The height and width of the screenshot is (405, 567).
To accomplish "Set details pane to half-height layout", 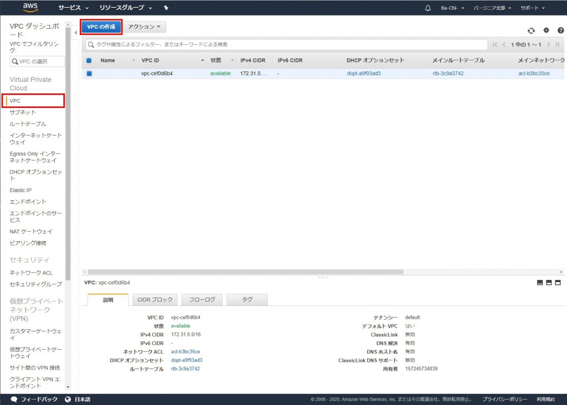I will (x=549, y=283).
